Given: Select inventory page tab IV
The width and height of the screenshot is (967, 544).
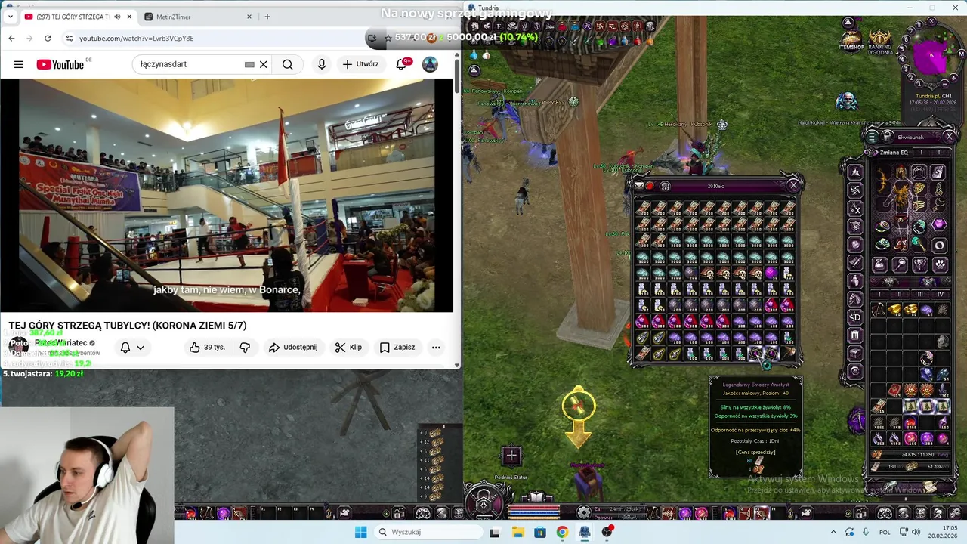Looking at the screenshot, I should pyautogui.click(x=940, y=294).
